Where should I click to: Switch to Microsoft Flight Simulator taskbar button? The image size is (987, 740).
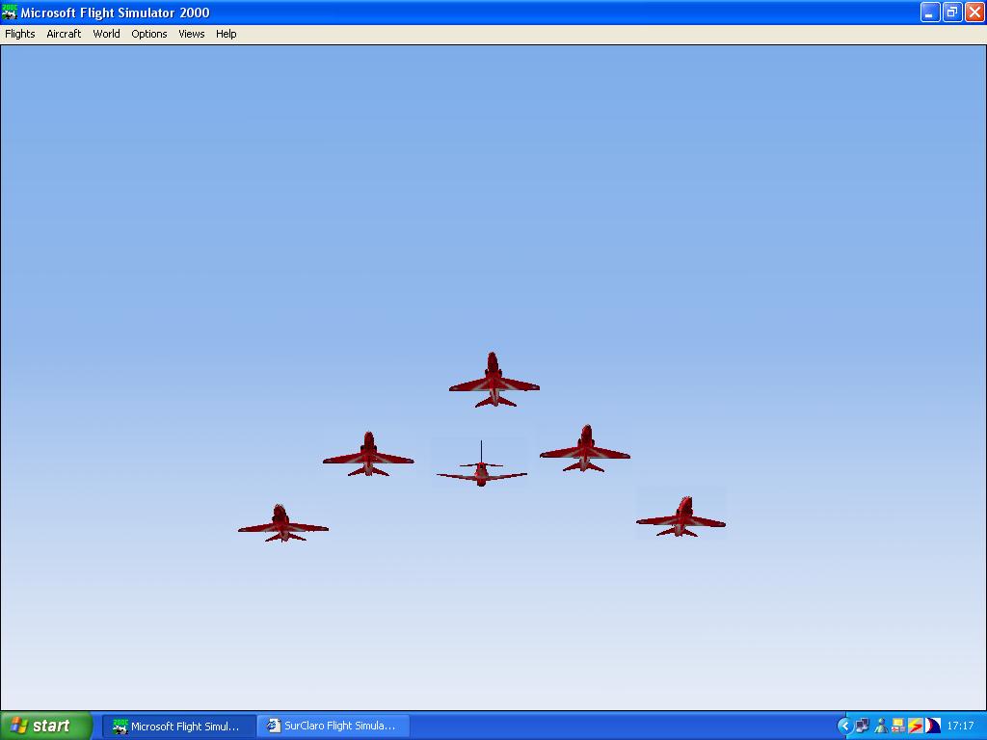178,727
